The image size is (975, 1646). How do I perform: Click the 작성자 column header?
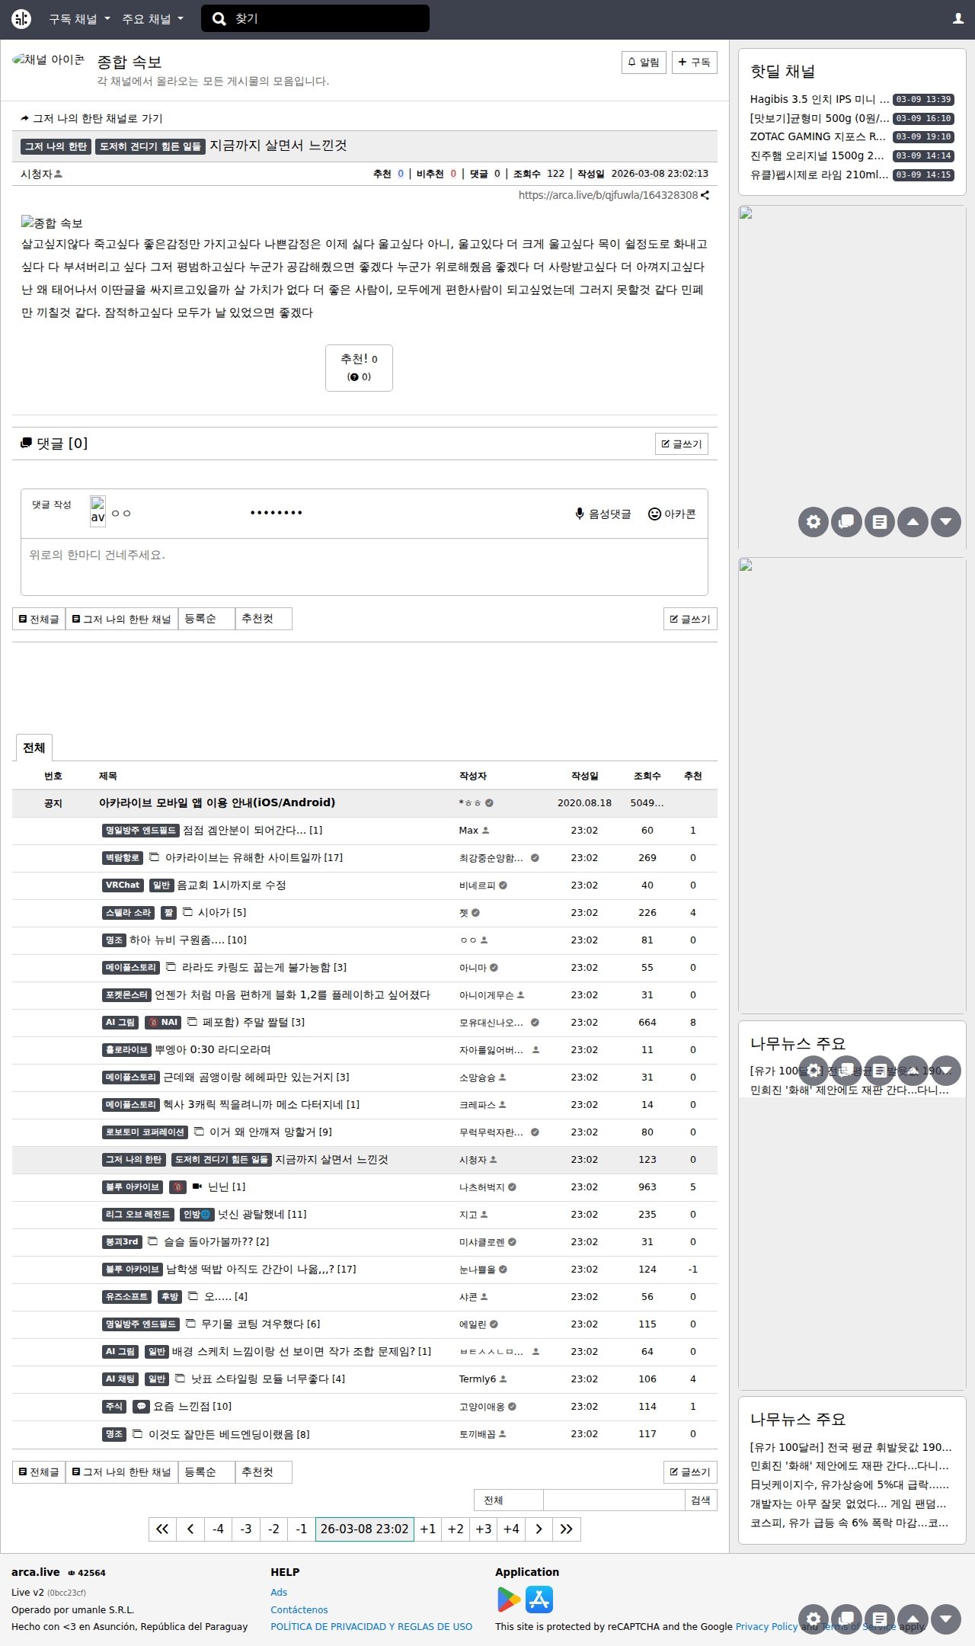pos(473,776)
